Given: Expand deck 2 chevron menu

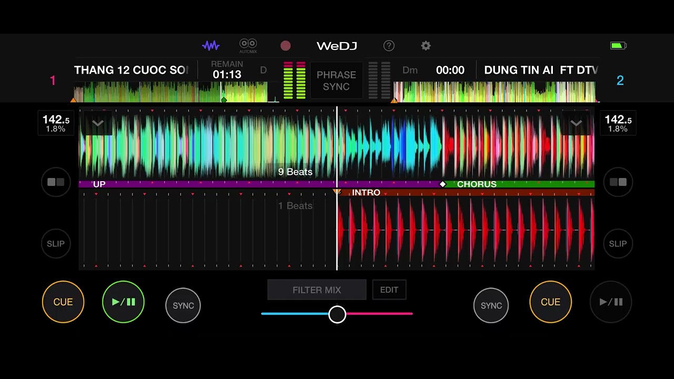Looking at the screenshot, I should pyautogui.click(x=576, y=124).
